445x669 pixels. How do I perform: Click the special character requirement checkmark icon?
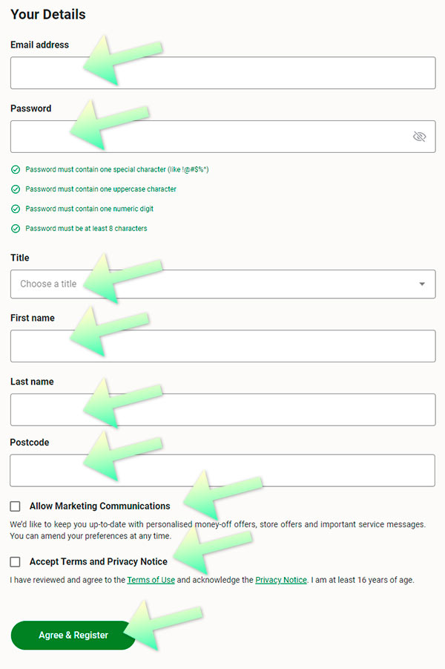15,169
